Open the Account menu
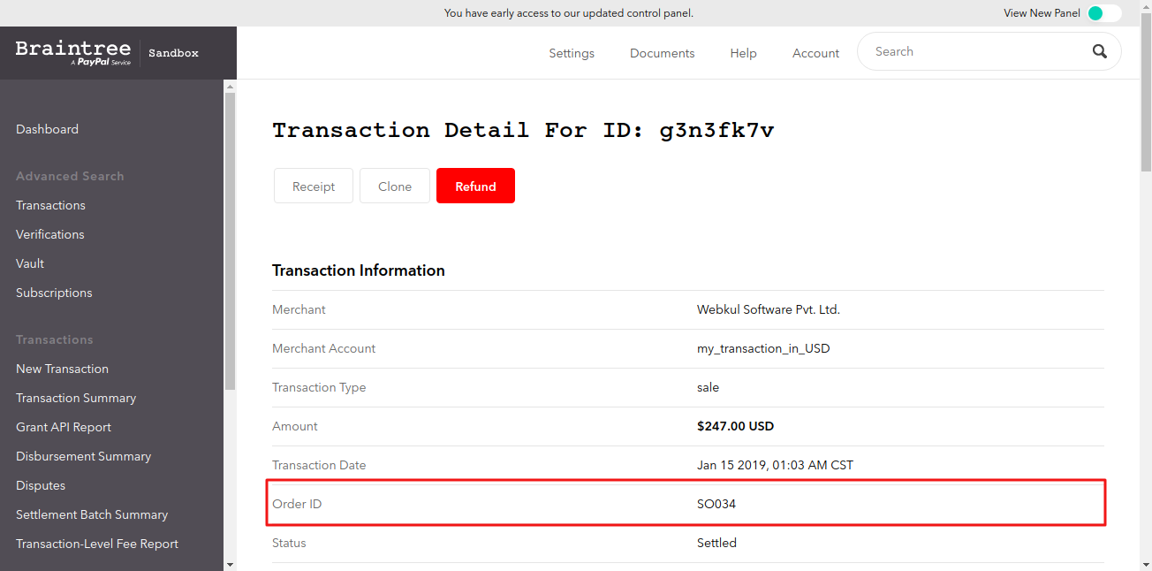The width and height of the screenshot is (1152, 571). tap(815, 53)
